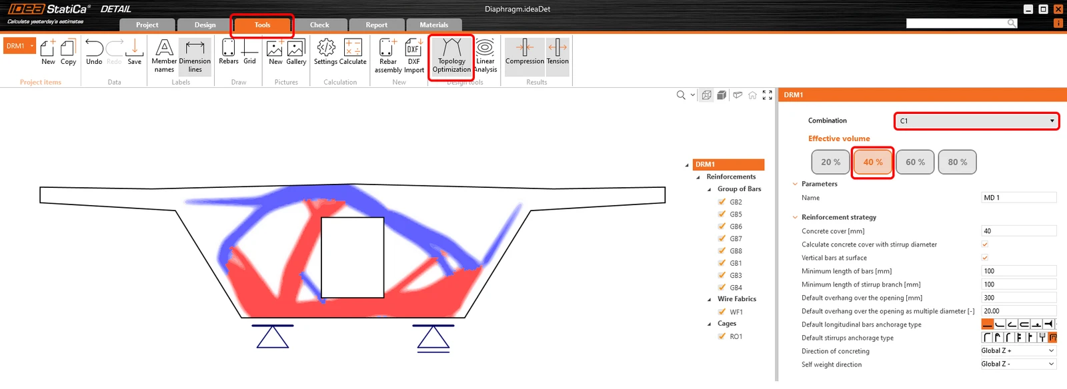
Task: Click the Calculate icon
Action: (x=353, y=52)
